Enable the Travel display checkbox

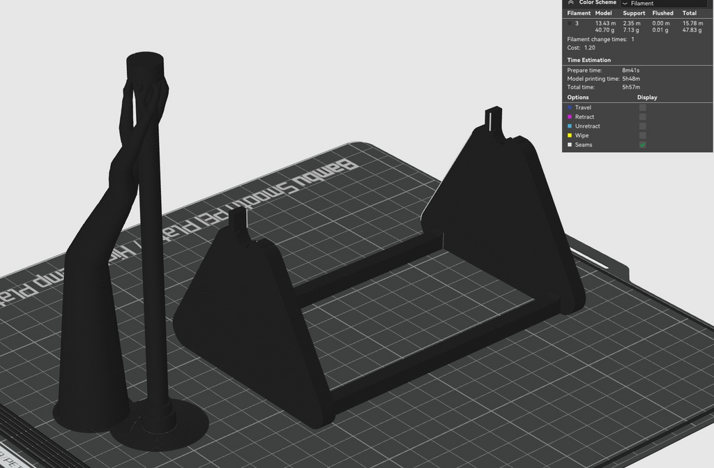pyautogui.click(x=642, y=107)
